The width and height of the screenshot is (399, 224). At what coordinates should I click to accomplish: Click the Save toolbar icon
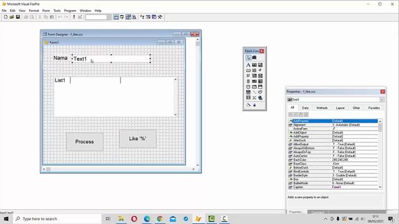click(x=18, y=17)
